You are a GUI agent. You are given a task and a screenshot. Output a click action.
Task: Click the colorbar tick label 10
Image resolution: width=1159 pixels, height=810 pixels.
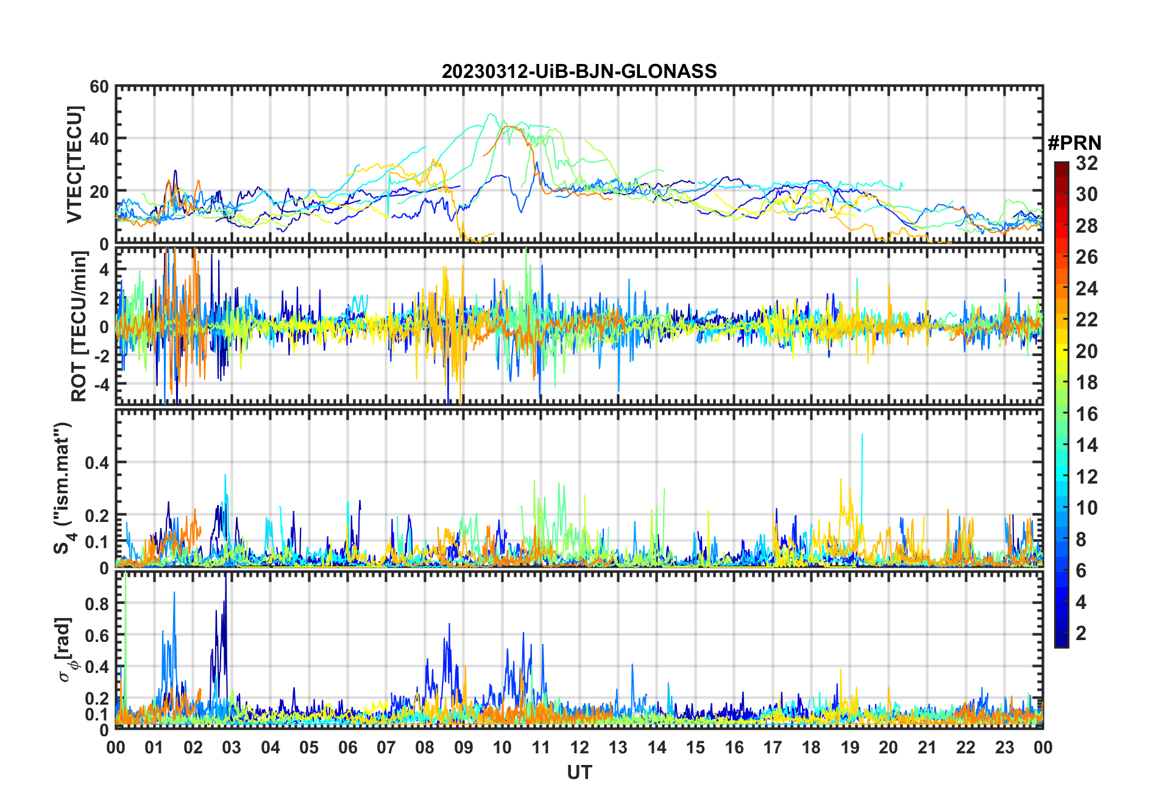tap(1086, 508)
